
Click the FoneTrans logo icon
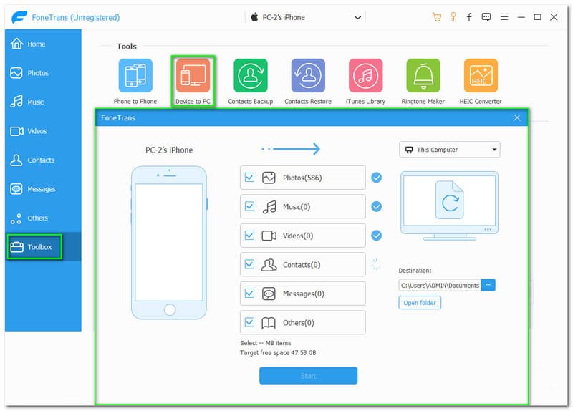click(x=19, y=17)
